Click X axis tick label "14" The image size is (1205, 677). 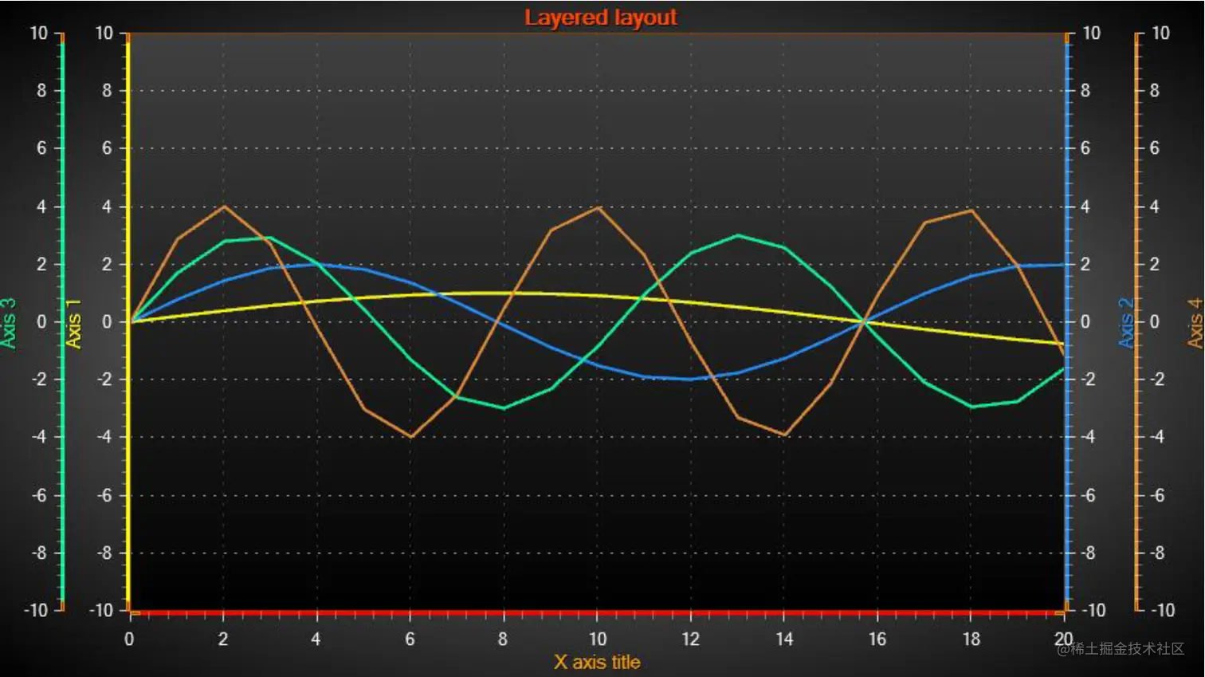pyautogui.click(x=784, y=639)
